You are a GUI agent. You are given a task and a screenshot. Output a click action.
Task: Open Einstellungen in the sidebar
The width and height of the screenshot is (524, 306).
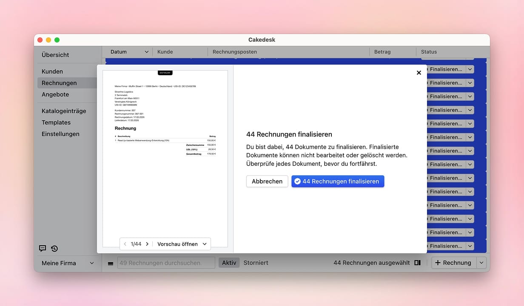point(60,134)
